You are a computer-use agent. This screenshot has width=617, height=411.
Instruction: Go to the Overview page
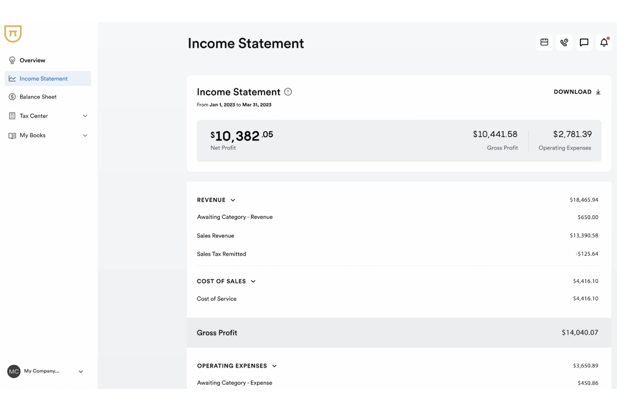click(x=33, y=60)
